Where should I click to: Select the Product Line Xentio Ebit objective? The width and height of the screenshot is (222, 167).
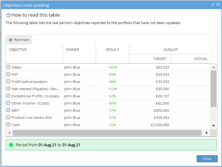(32, 118)
